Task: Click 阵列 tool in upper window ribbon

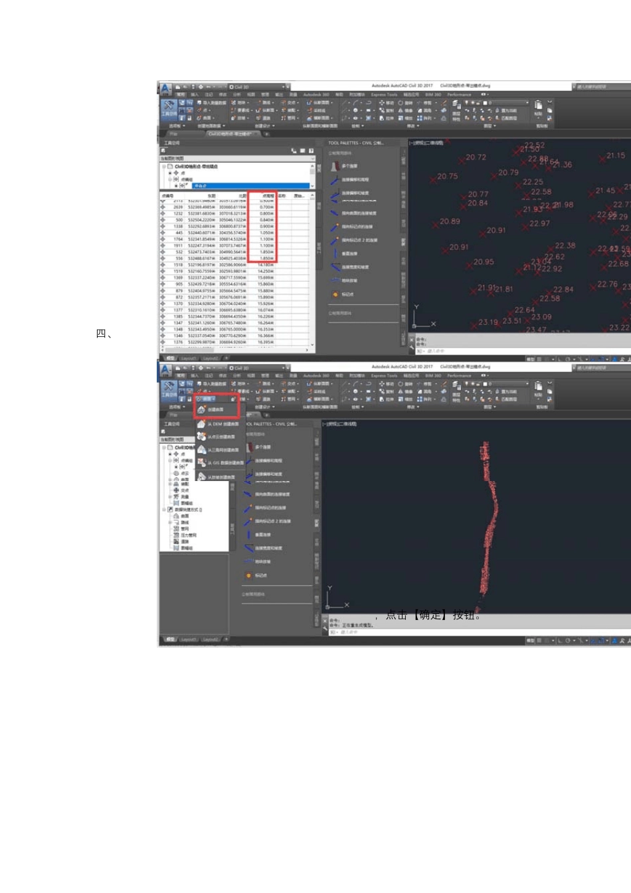Action: pos(425,118)
